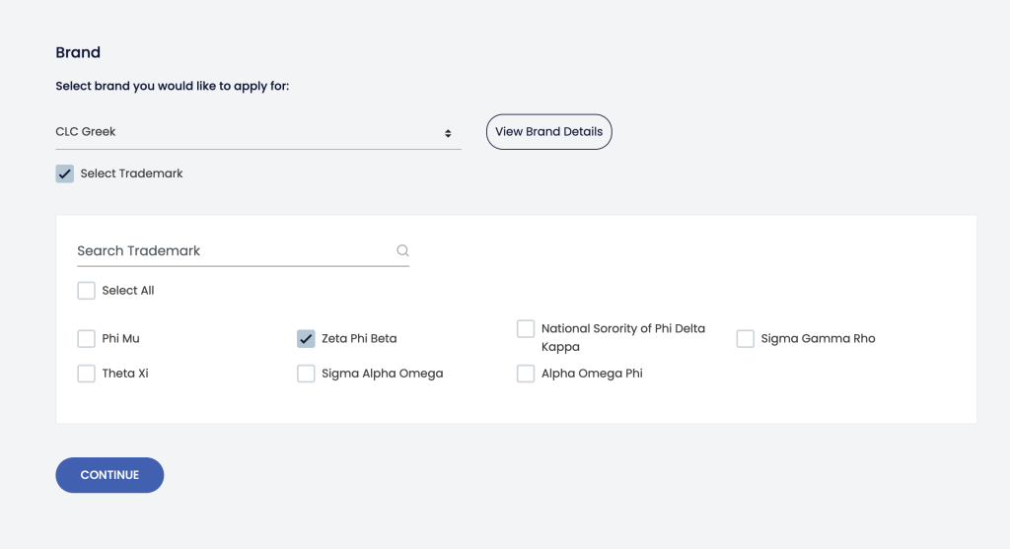Click the up-down arrow icon on brand selector

point(448,133)
